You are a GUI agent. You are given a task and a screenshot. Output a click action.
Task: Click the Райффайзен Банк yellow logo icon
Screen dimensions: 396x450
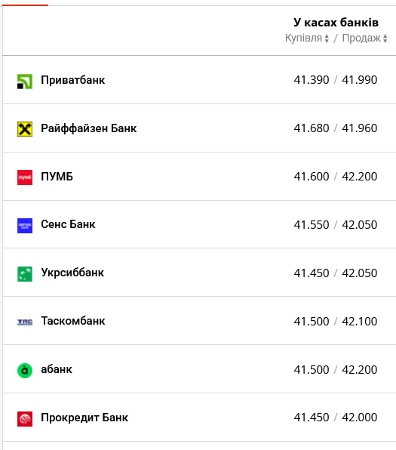(x=25, y=129)
